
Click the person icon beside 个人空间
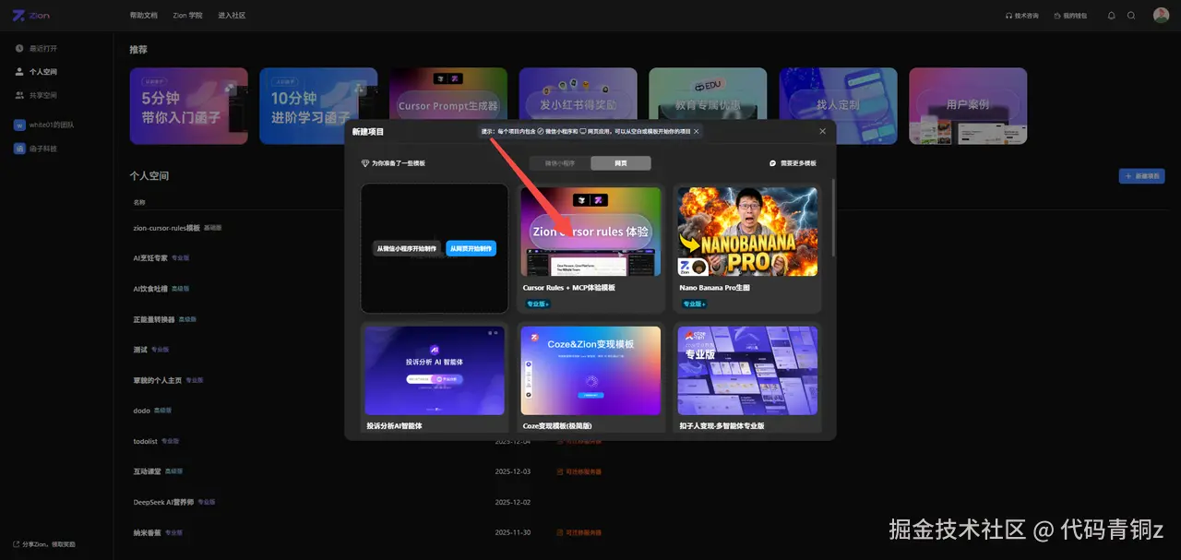coord(19,71)
